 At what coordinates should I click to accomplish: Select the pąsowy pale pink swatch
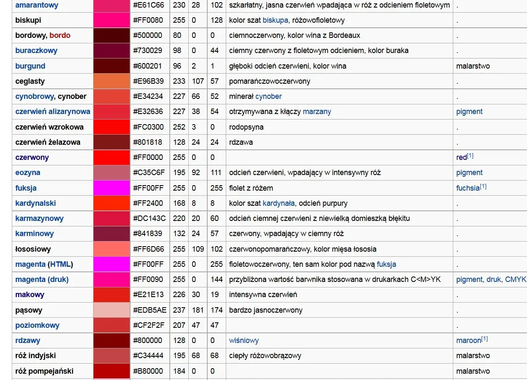[x=111, y=310]
